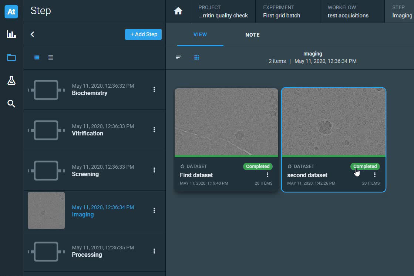
Task: Click the search magnifier icon
Action: [11, 104]
